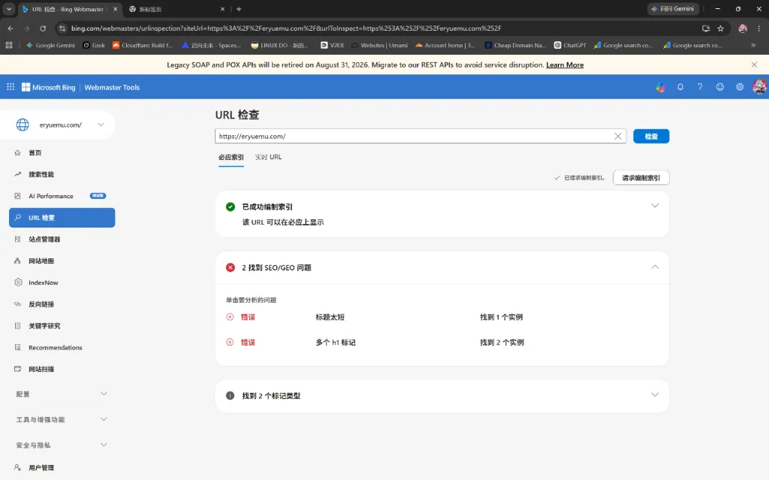Open the Chrome three-dot menu
The image size is (769, 480).
tap(758, 29)
